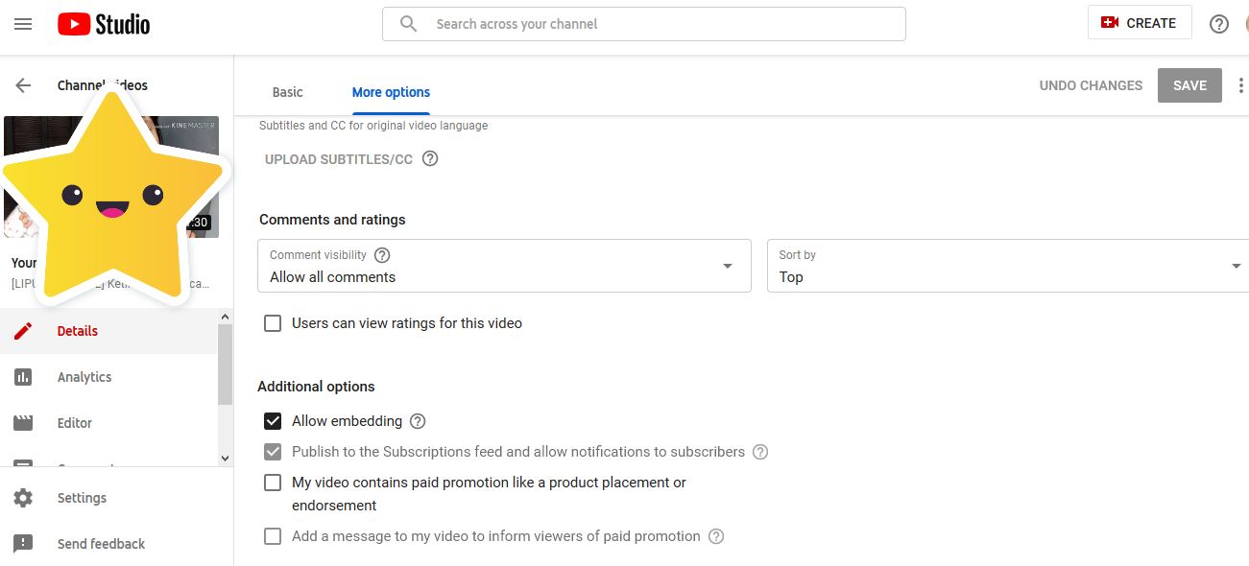Click the search magnifier icon
This screenshot has height=566, width=1249.
409,24
